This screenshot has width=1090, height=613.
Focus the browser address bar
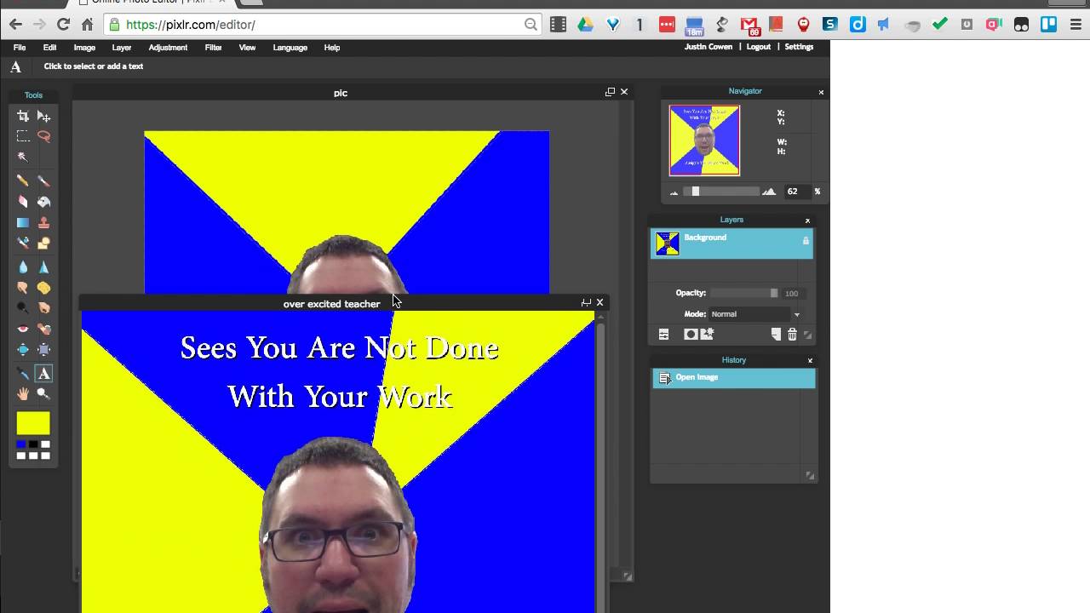tap(324, 25)
